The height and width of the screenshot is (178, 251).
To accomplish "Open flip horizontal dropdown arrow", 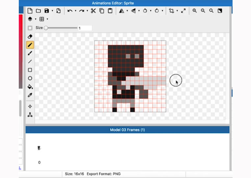I will pos(127,11).
